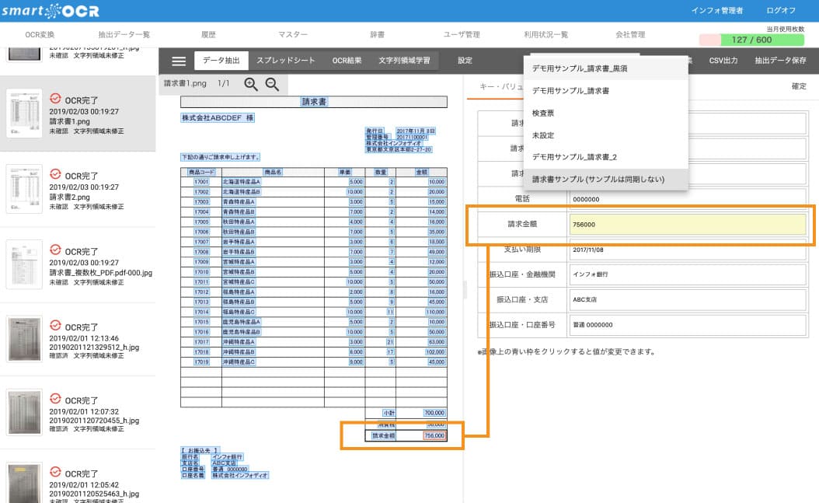Click the 確定 button

(799, 86)
